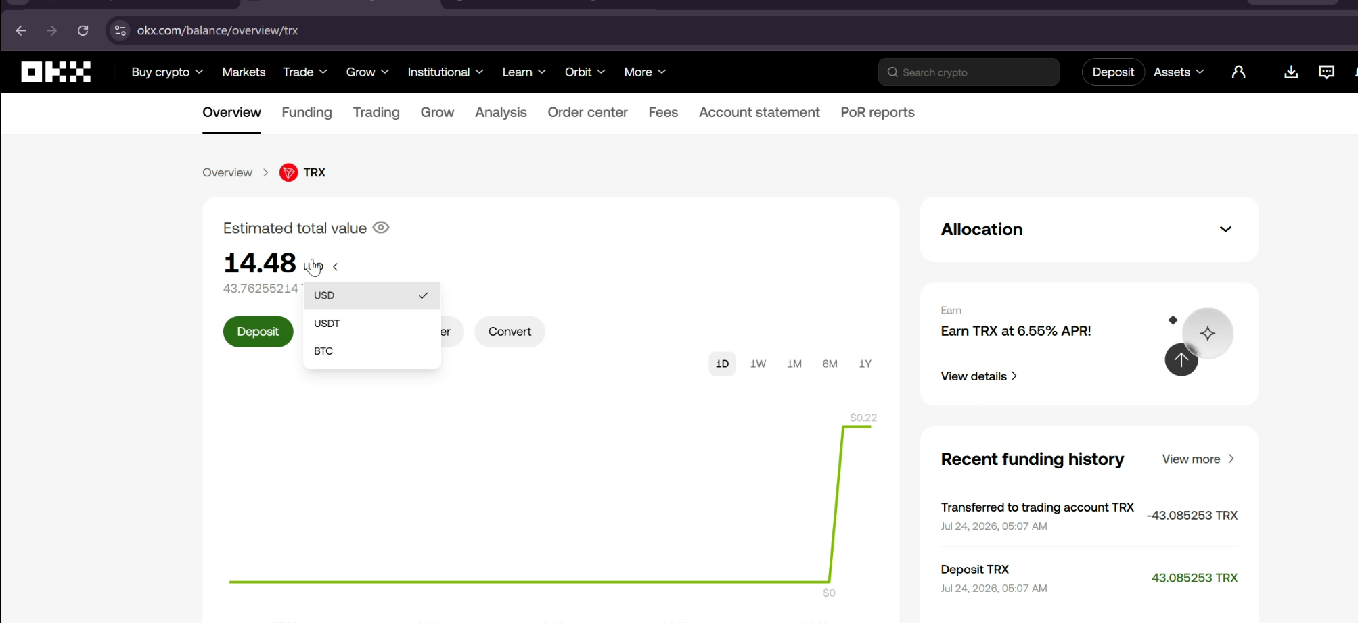Open the Order center tab
This screenshot has height=623, width=1358.
click(587, 112)
